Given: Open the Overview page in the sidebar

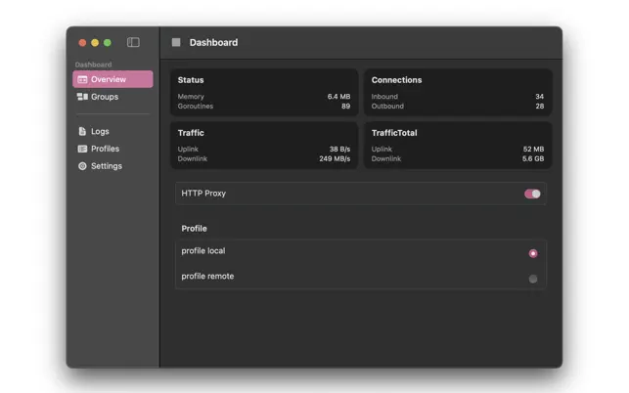Looking at the screenshot, I should pos(112,79).
